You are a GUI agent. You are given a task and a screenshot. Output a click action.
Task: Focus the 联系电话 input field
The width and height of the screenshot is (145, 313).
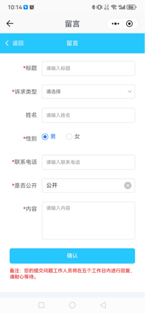coord(88,162)
